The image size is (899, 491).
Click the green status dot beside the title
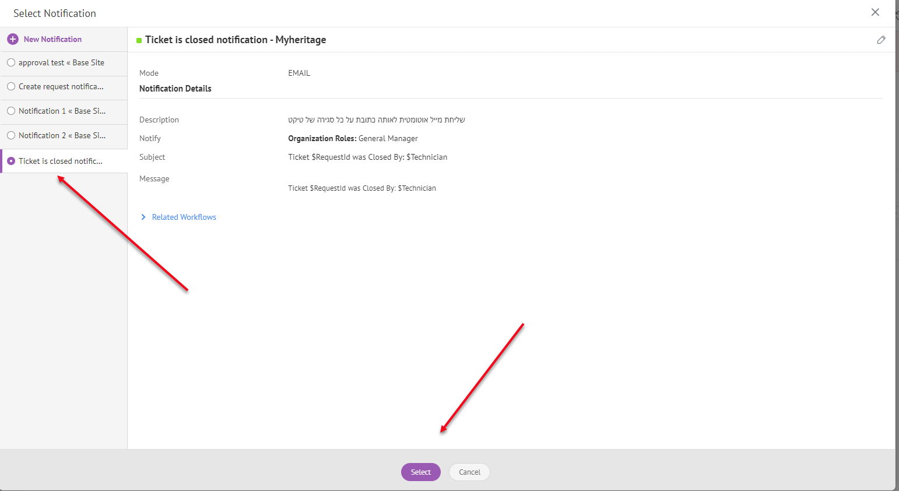[x=139, y=40]
